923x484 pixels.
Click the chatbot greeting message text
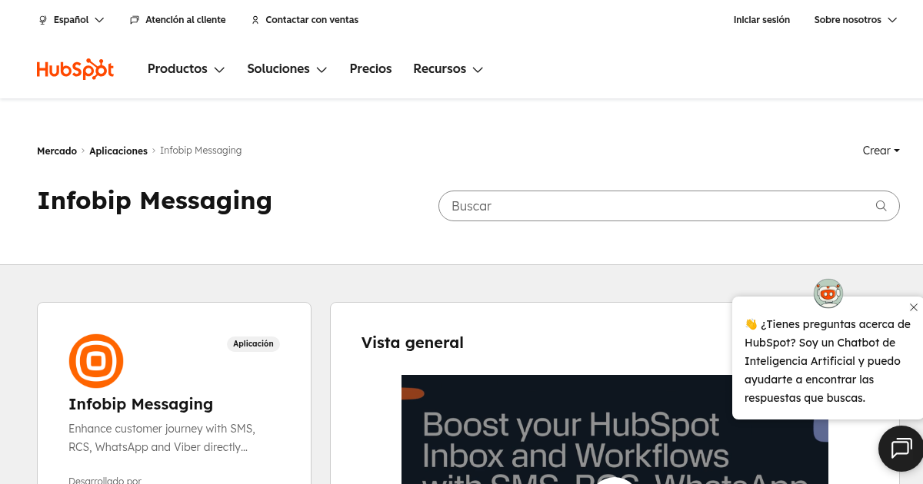tap(828, 361)
